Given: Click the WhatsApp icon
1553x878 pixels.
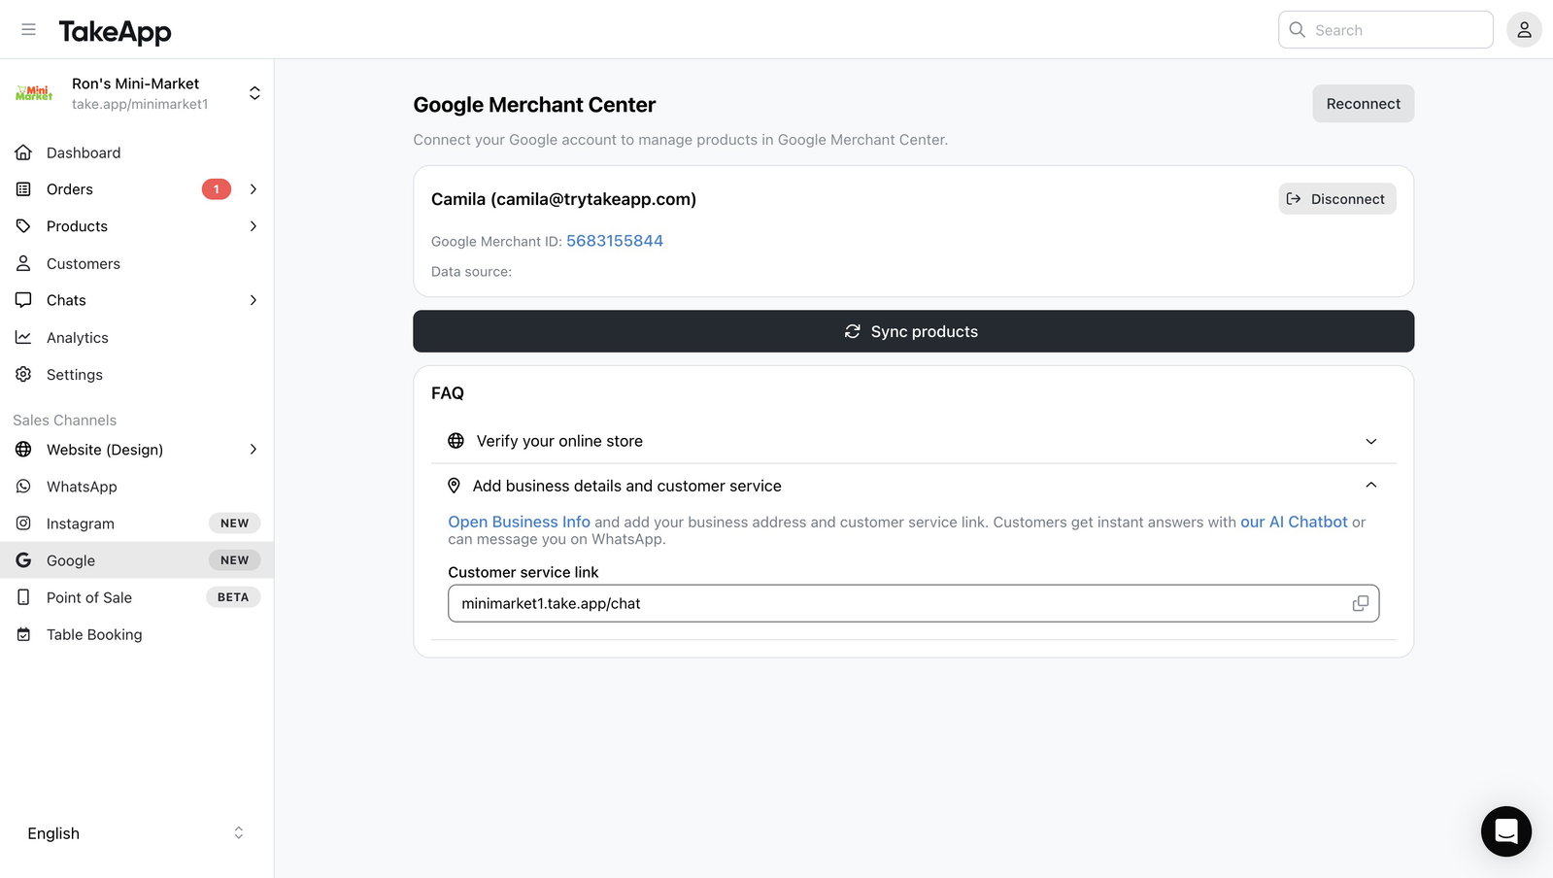Looking at the screenshot, I should (23, 486).
